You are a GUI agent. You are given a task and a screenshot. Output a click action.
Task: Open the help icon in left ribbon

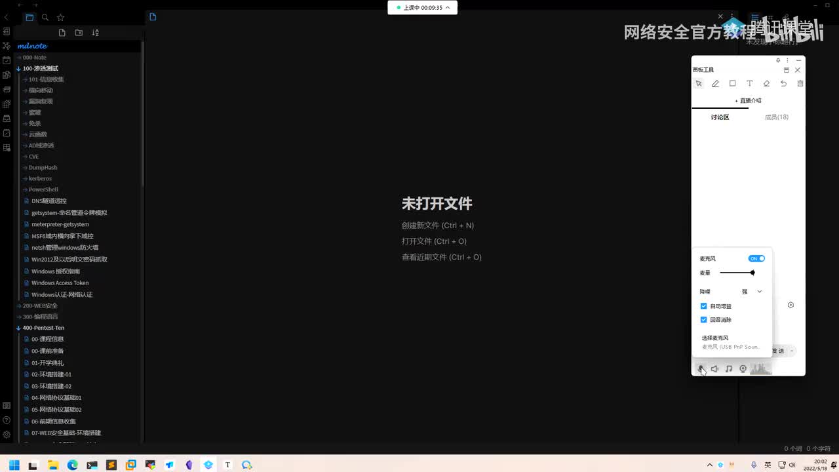7,420
